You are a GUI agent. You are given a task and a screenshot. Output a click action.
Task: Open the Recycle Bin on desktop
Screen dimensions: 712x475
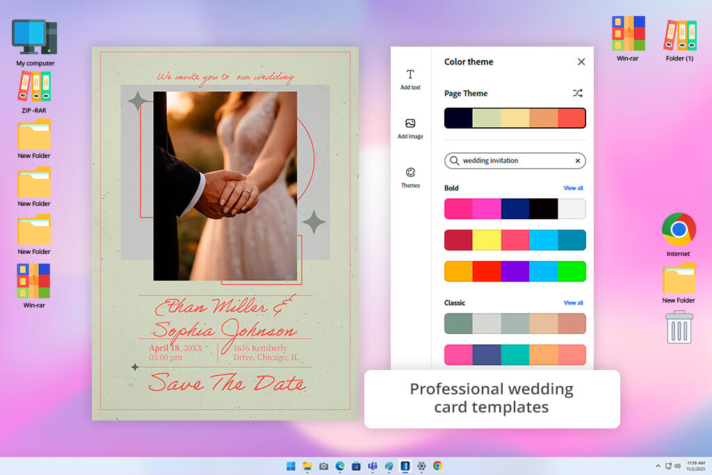[679, 327]
